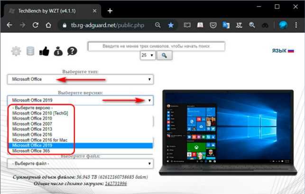Click the Pocket save extension icon
Screen dimensions: 305x194
(x=213, y=25)
